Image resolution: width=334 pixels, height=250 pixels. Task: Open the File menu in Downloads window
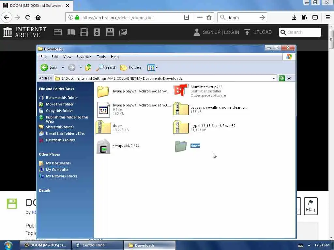coord(43,57)
